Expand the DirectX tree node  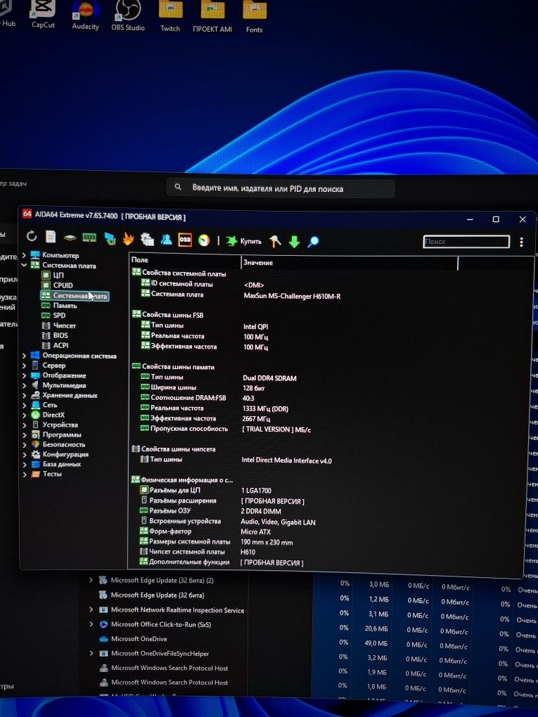(x=24, y=415)
